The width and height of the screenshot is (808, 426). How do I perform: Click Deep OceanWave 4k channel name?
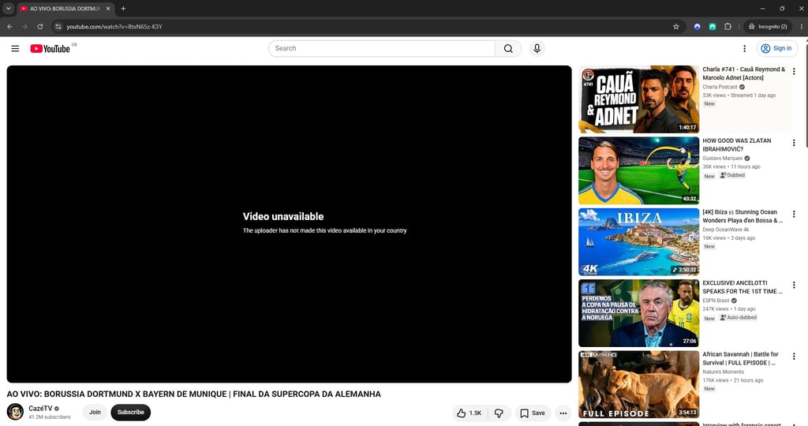(726, 230)
